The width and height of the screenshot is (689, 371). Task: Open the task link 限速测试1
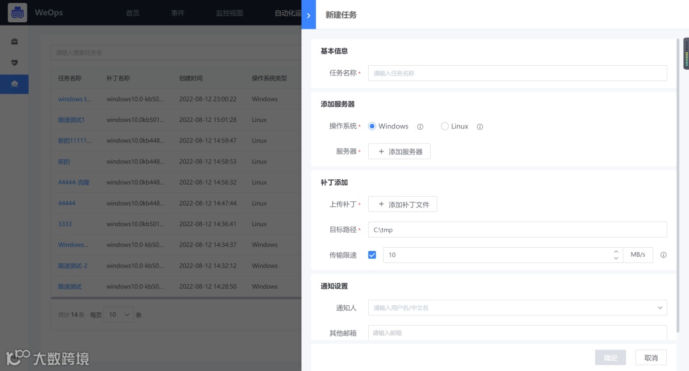[71, 120]
